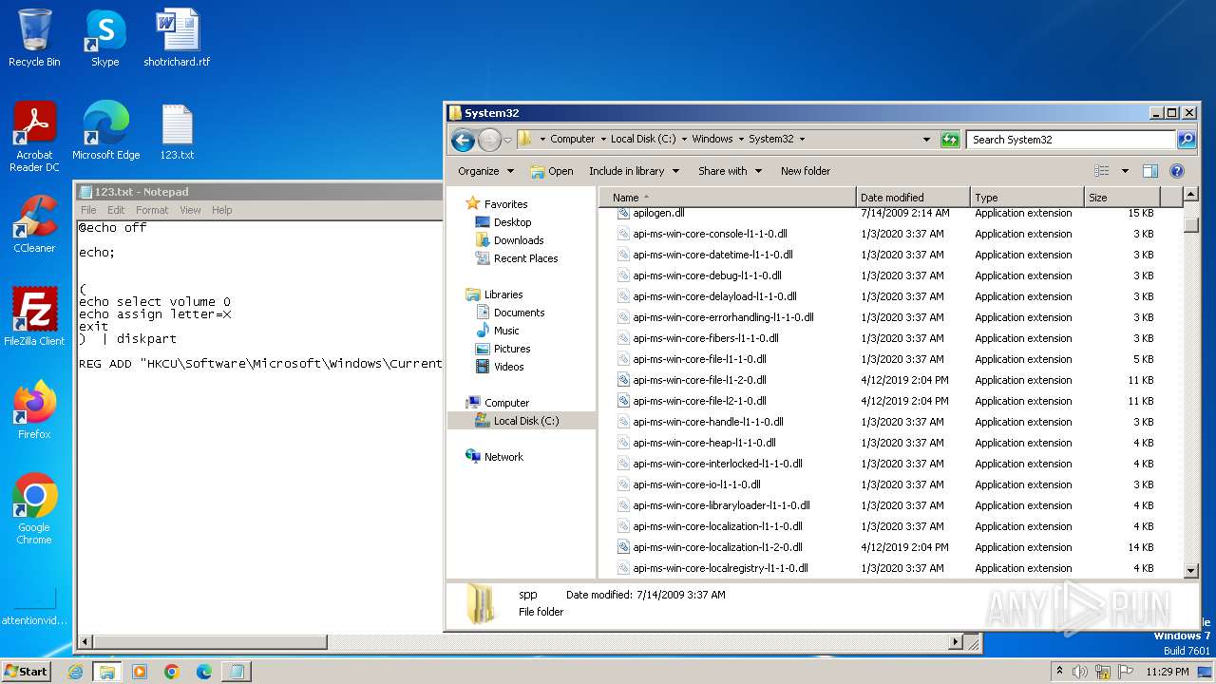This screenshot has height=684, width=1216.
Task: Open the Organize dropdown menu
Action: [x=485, y=171]
